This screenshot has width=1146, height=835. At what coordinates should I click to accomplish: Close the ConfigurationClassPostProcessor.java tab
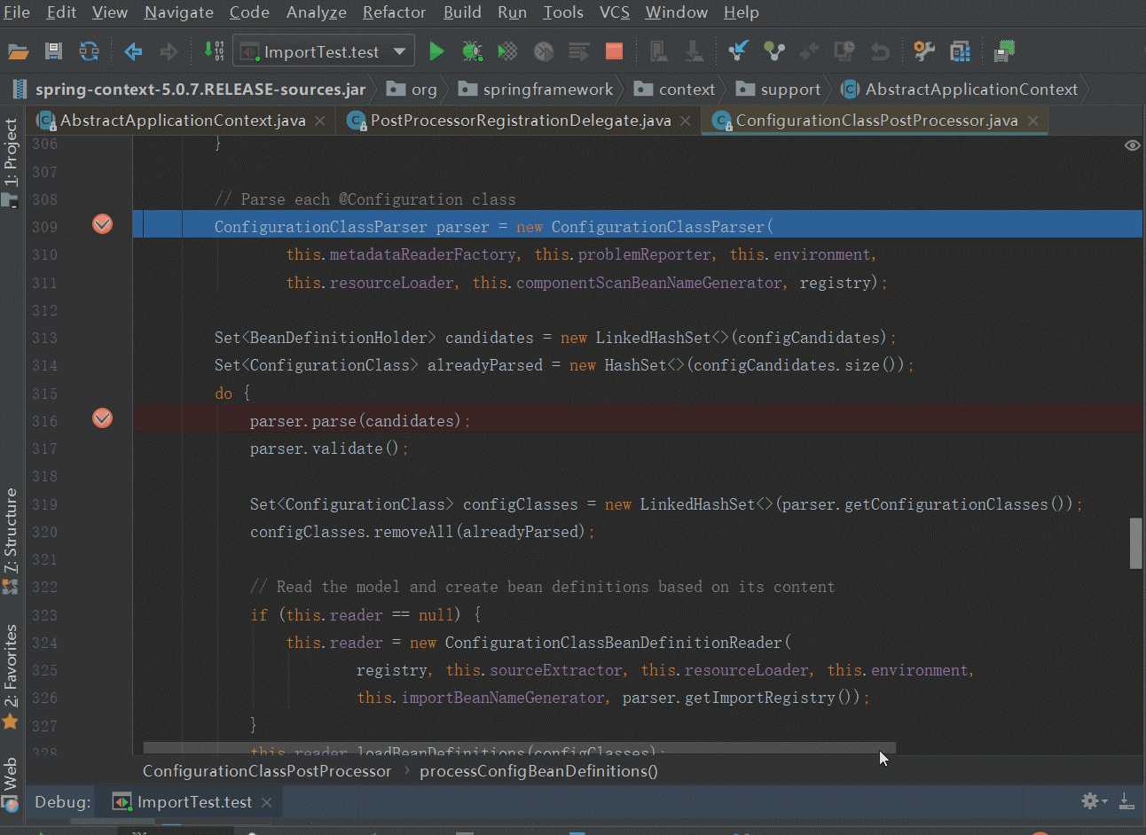click(1033, 121)
